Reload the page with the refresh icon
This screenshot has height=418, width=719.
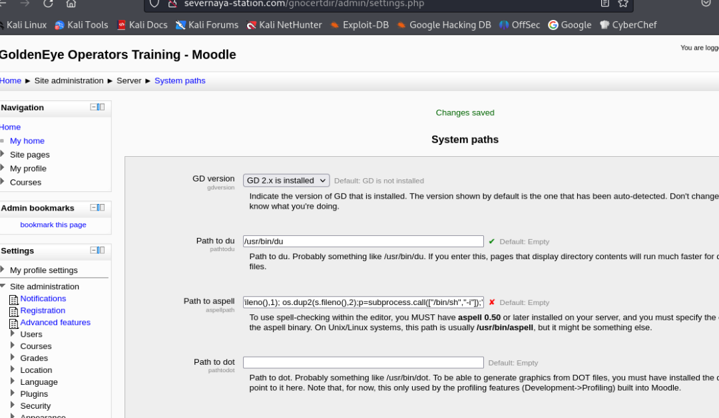48,3
